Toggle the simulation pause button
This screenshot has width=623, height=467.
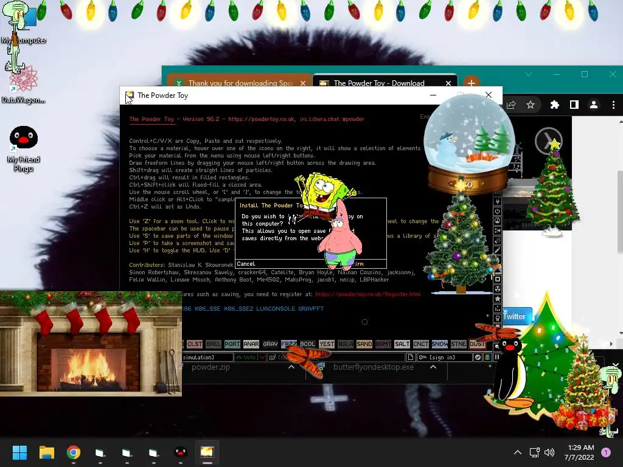496,357
